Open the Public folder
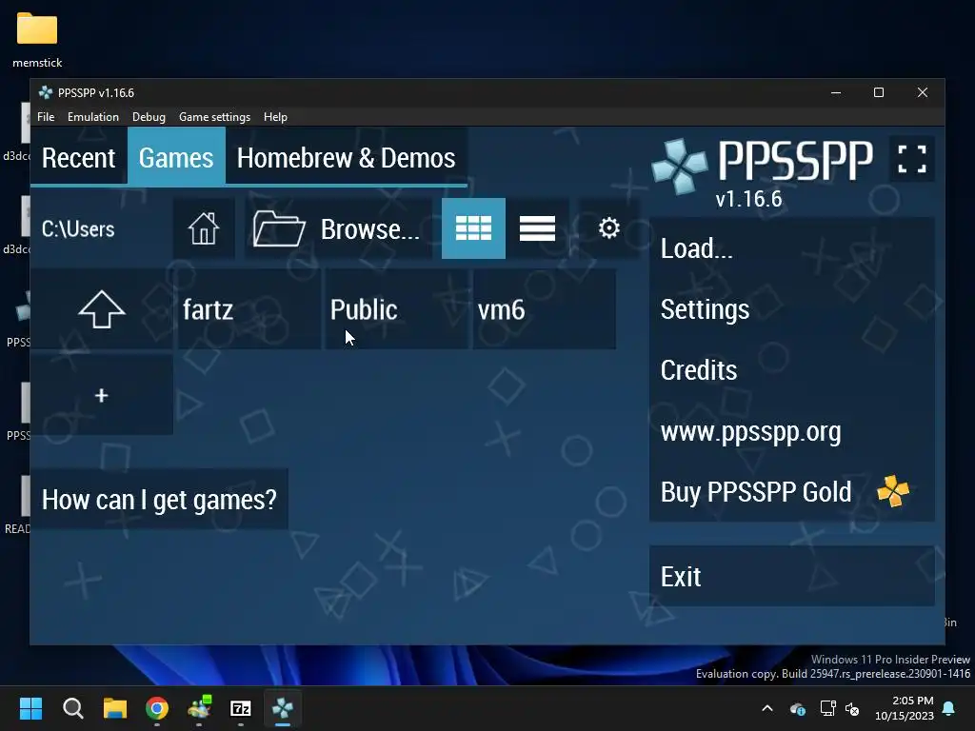Image resolution: width=975 pixels, height=731 pixels. point(397,308)
